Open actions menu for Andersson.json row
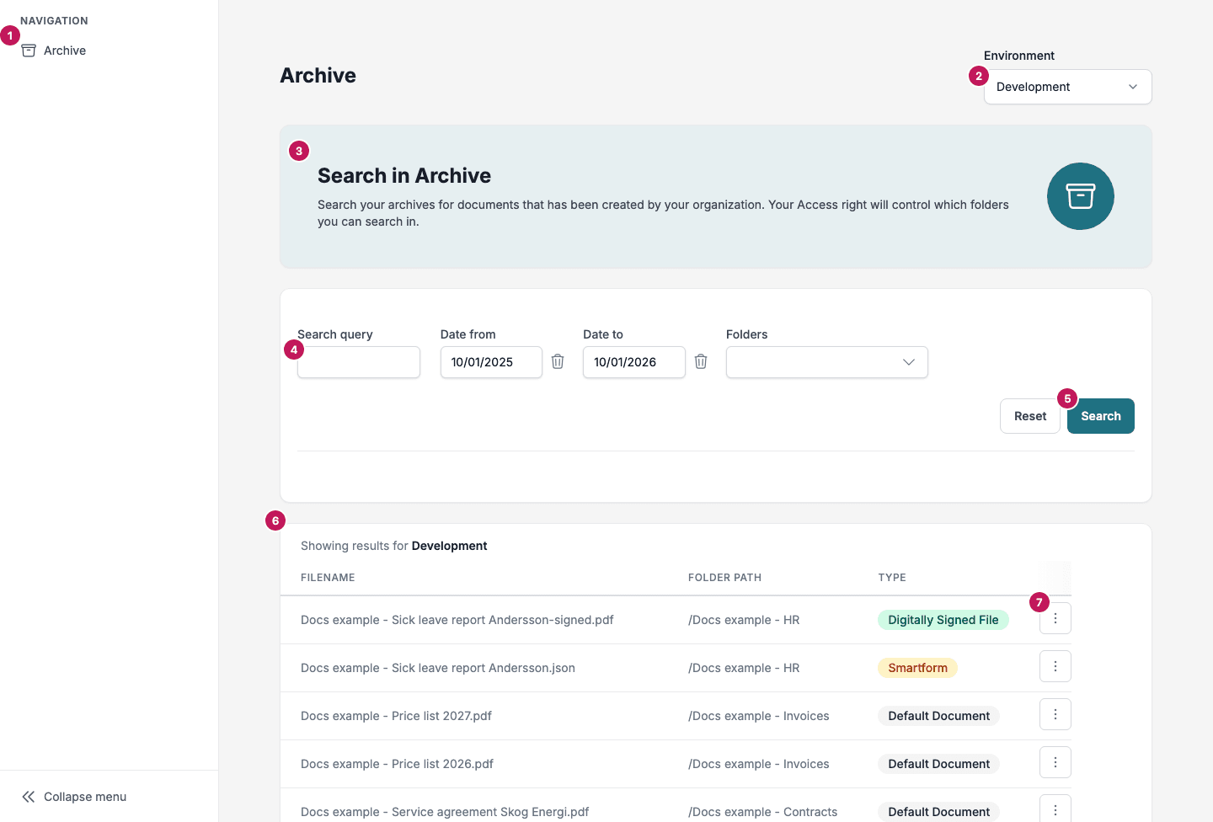The image size is (1213, 822). click(x=1055, y=666)
